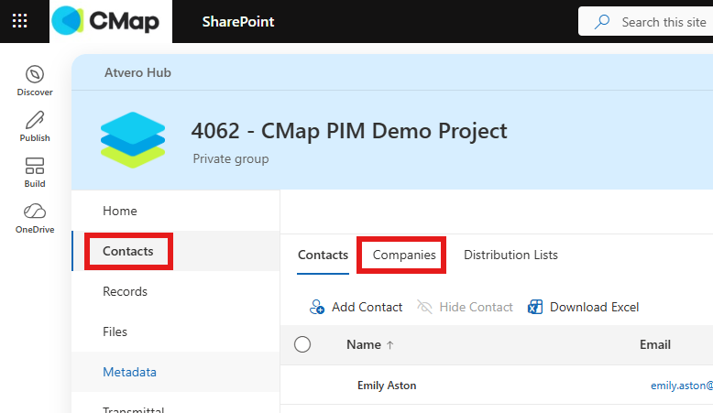Go to Home in site navigation
This screenshot has width=713, height=413.
point(119,211)
